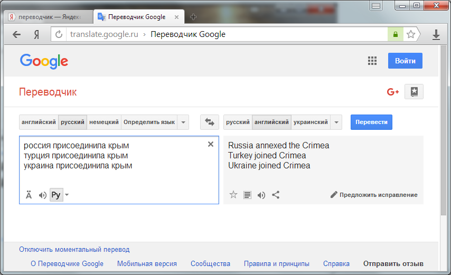Click the green lock security icon

[x=396, y=34]
